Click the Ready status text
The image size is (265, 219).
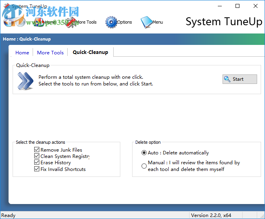click(8, 215)
